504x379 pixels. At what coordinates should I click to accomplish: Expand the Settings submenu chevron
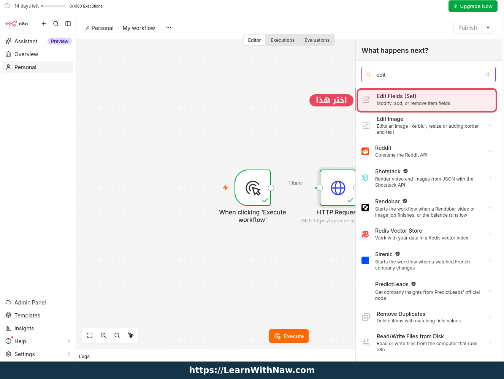pyautogui.click(x=69, y=354)
